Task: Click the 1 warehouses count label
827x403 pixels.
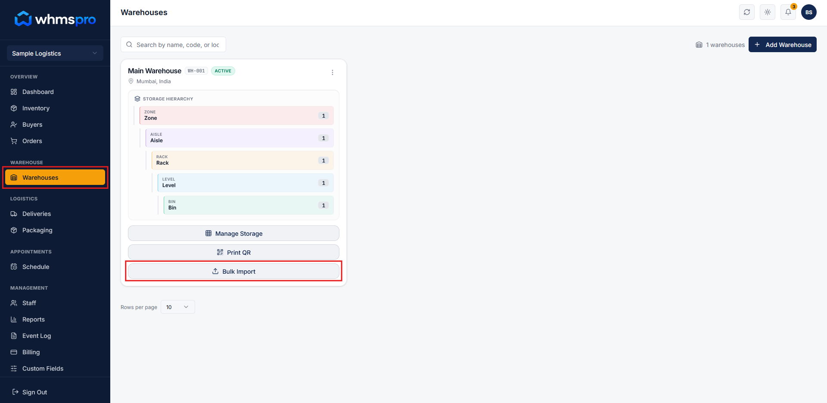Action: [725, 44]
